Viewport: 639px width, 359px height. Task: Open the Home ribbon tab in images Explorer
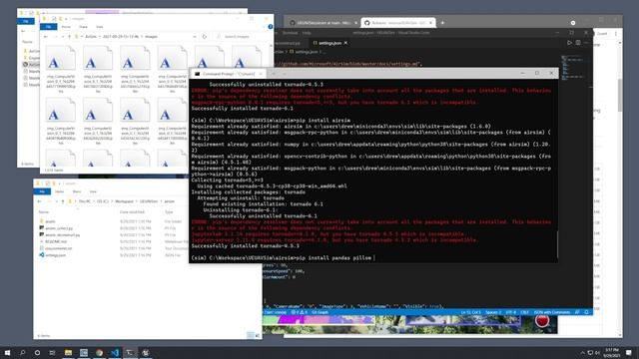[66, 27]
